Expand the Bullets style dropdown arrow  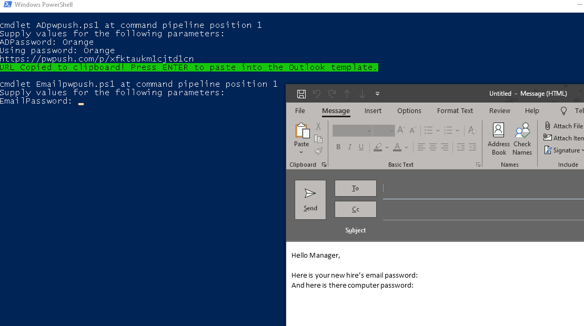438,130
